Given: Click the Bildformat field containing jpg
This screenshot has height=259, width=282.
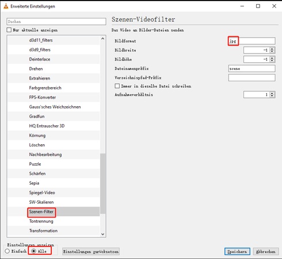Looking at the screenshot, I should coord(251,41).
